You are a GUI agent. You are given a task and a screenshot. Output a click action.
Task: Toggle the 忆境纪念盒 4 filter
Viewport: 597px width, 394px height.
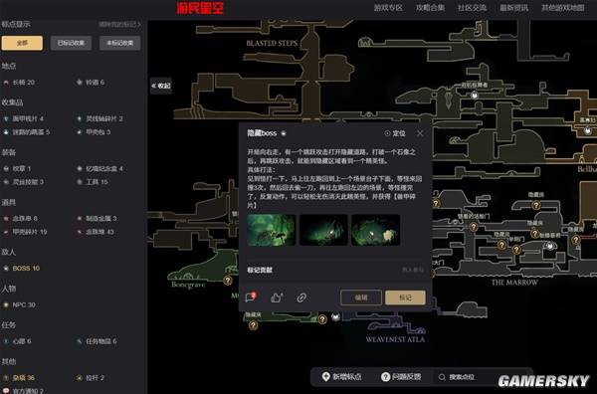point(99,168)
